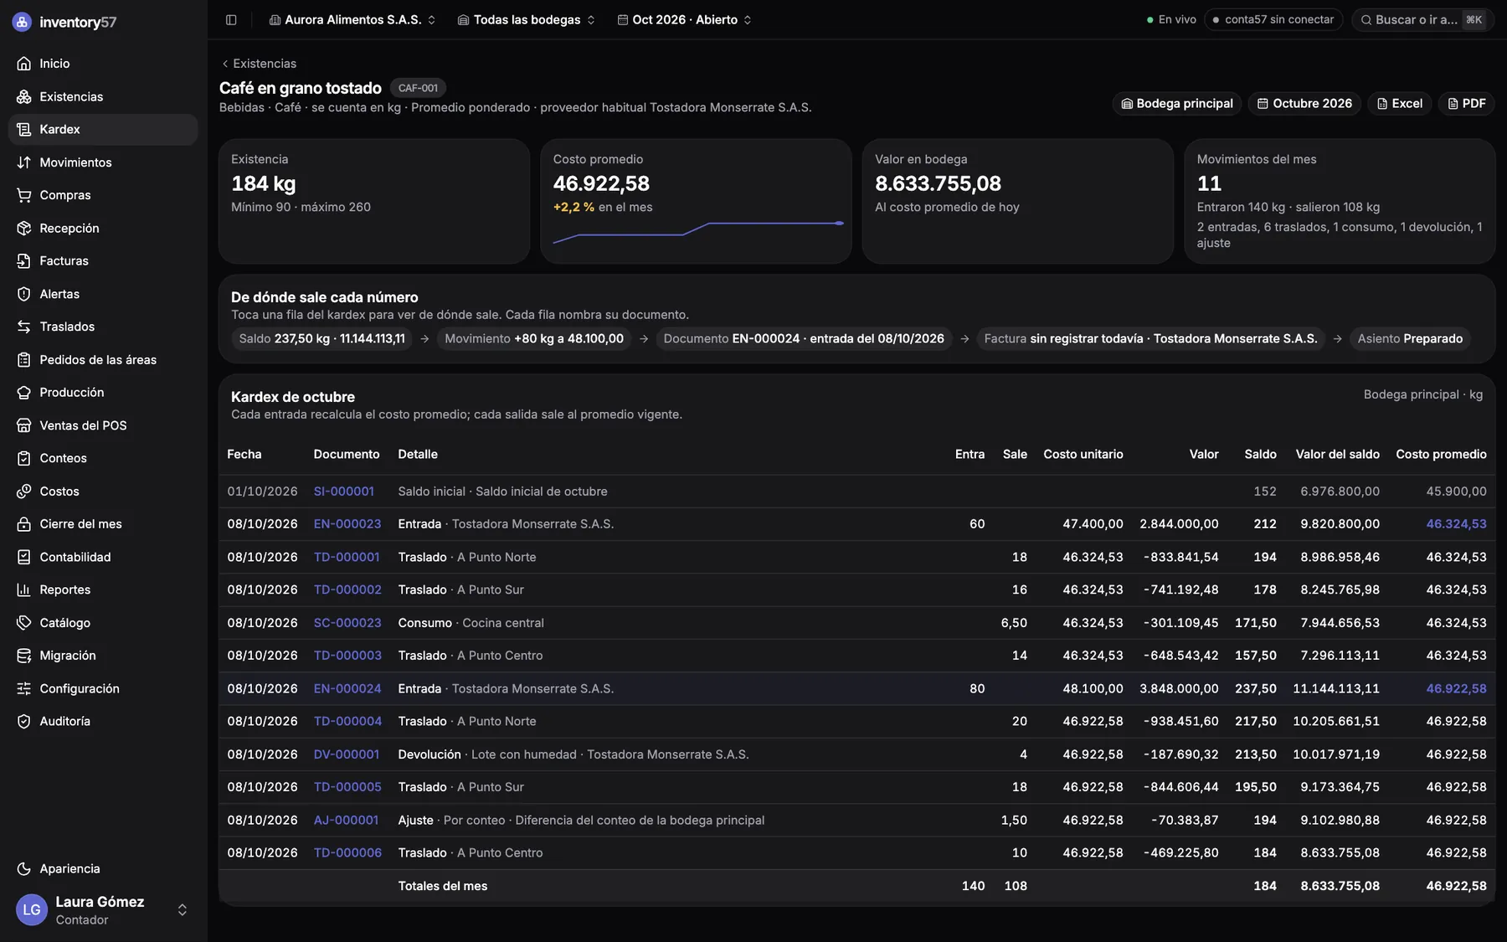
Task: Click the Compras cart icon
Action: click(24, 195)
